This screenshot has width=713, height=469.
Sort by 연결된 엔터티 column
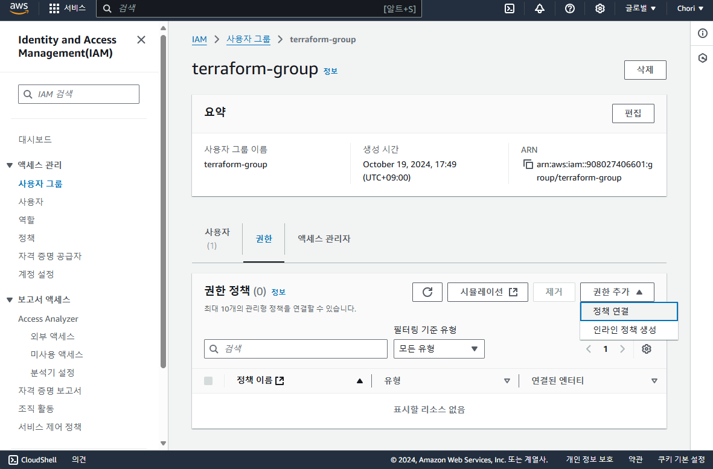654,381
